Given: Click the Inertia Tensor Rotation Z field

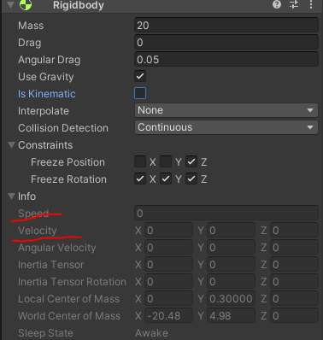Looking at the screenshot, I should [294, 281].
